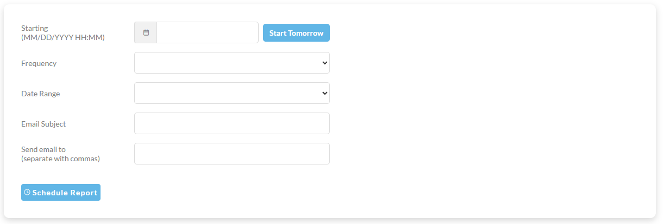Click the Starting label text
This screenshot has height=224, width=664.
tap(35, 28)
